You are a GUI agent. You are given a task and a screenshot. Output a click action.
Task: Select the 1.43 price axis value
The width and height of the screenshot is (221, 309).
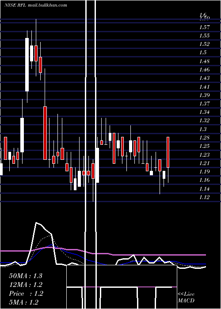pos(204,78)
